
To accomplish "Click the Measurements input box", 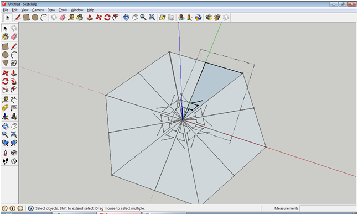I will pyautogui.click(x=328, y=208).
